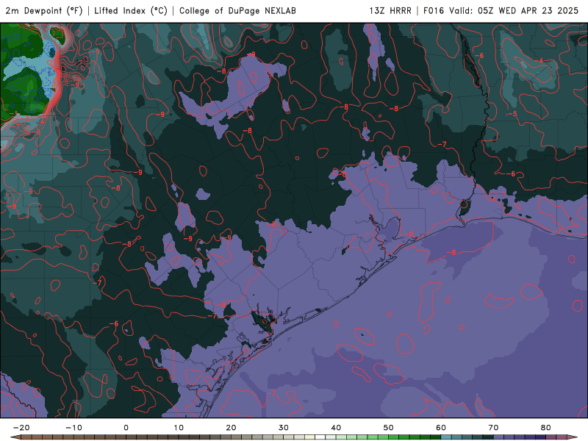Click the '50' colorbar label
This screenshot has width=588, height=441.
(x=389, y=428)
